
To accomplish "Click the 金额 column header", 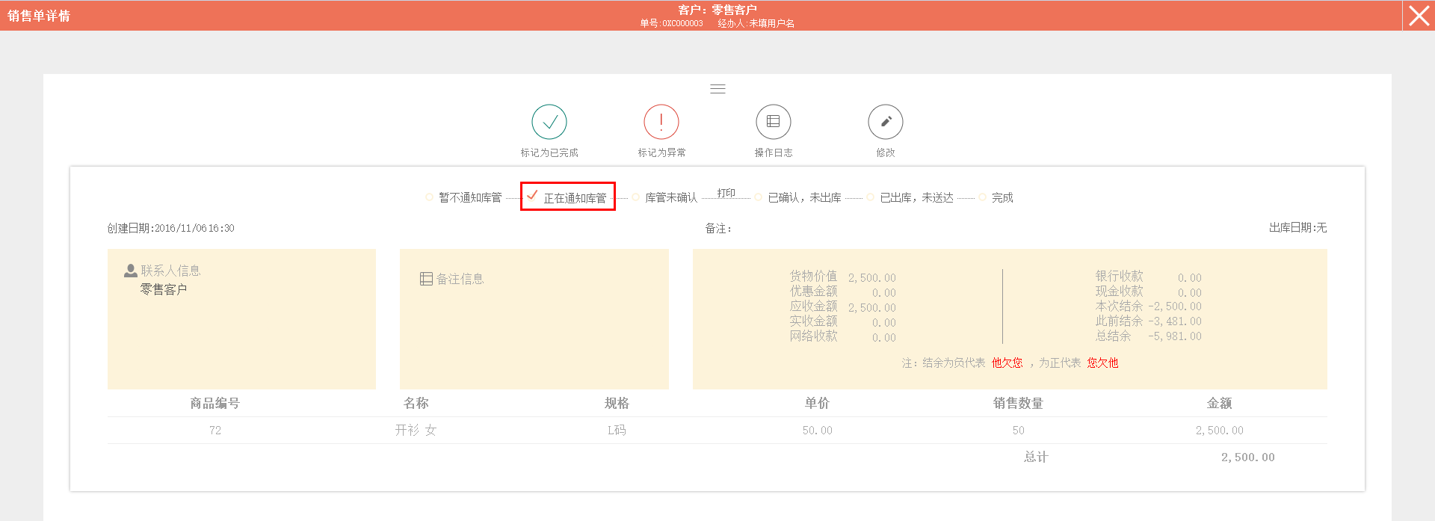I will 1219,403.
